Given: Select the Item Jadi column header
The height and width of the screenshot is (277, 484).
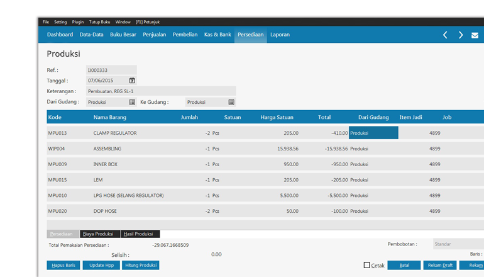Looking at the screenshot, I should click(410, 117).
